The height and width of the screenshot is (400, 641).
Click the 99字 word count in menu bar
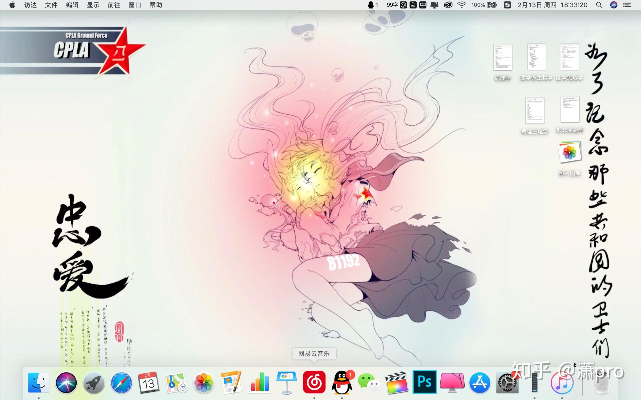[392, 5]
